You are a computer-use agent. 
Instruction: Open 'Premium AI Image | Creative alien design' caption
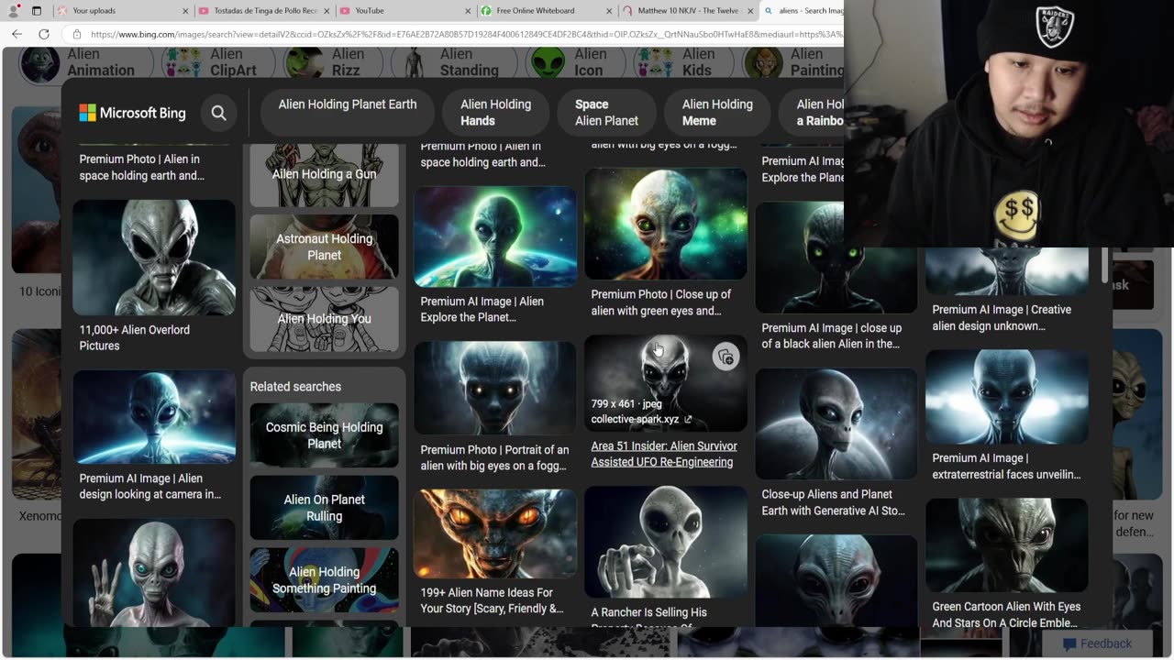(x=1002, y=317)
